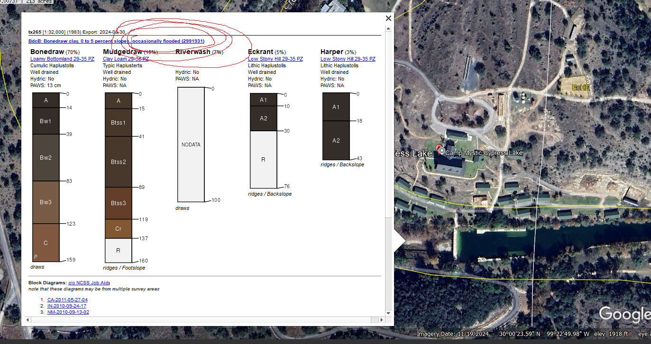Open Eckrant's Low Stony Hill 29-35 PZ link
The height and width of the screenshot is (344, 651).
[275, 59]
